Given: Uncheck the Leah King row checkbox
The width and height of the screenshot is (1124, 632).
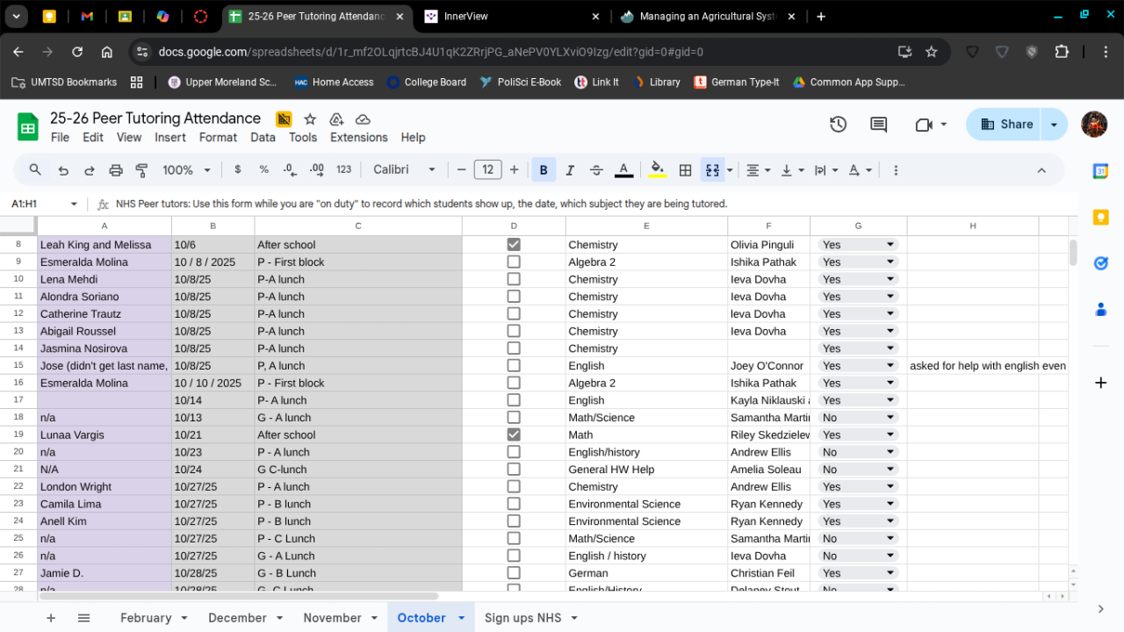Looking at the screenshot, I should (514, 245).
